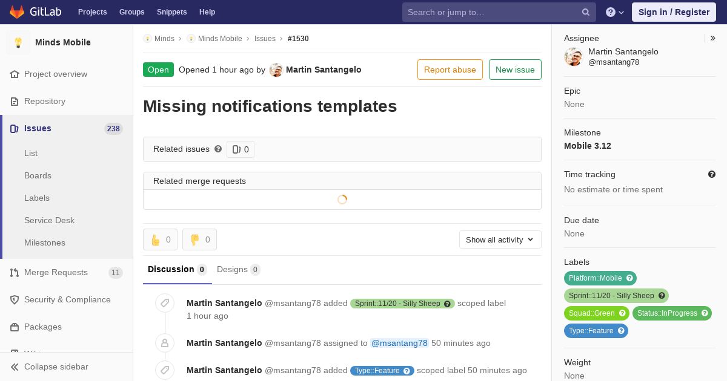Click the Issues breadcrumb link
Screen dimensions: 727x381
(265, 39)
